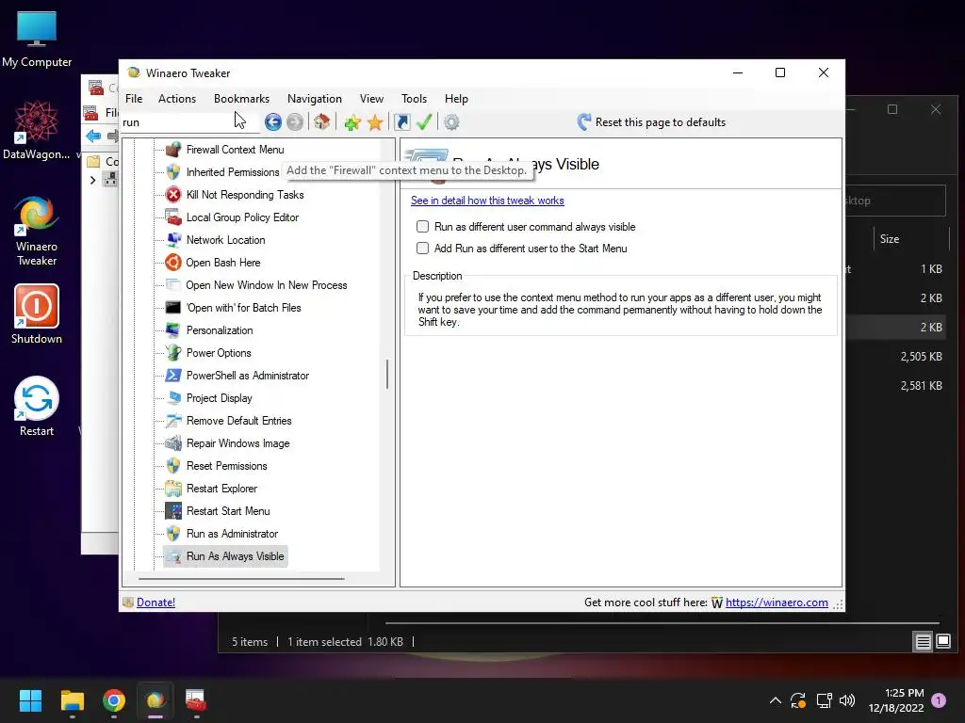Select Restart Start Menu item
The width and height of the screenshot is (965, 723).
[x=228, y=511]
